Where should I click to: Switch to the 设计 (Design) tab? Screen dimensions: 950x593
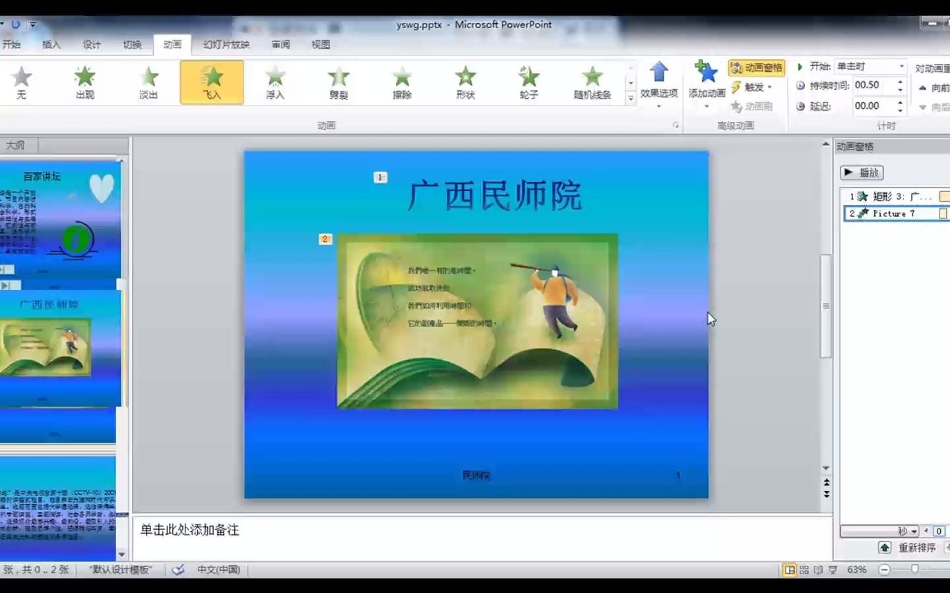pos(92,45)
